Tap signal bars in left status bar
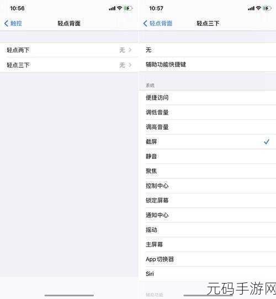 112,8
